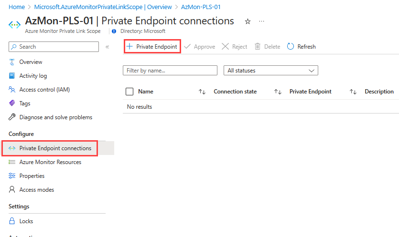Open Access control (IAM)

click(x=44, y=90)
